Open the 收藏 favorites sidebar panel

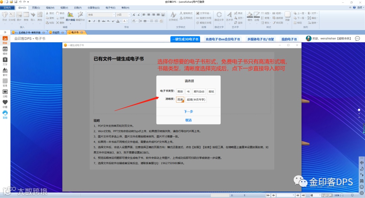[5, 104]
